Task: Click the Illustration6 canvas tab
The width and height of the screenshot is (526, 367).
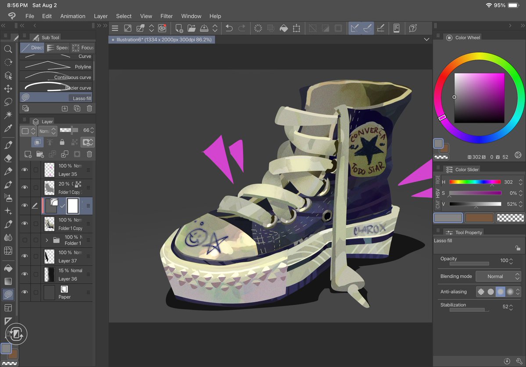Action: 162,39
